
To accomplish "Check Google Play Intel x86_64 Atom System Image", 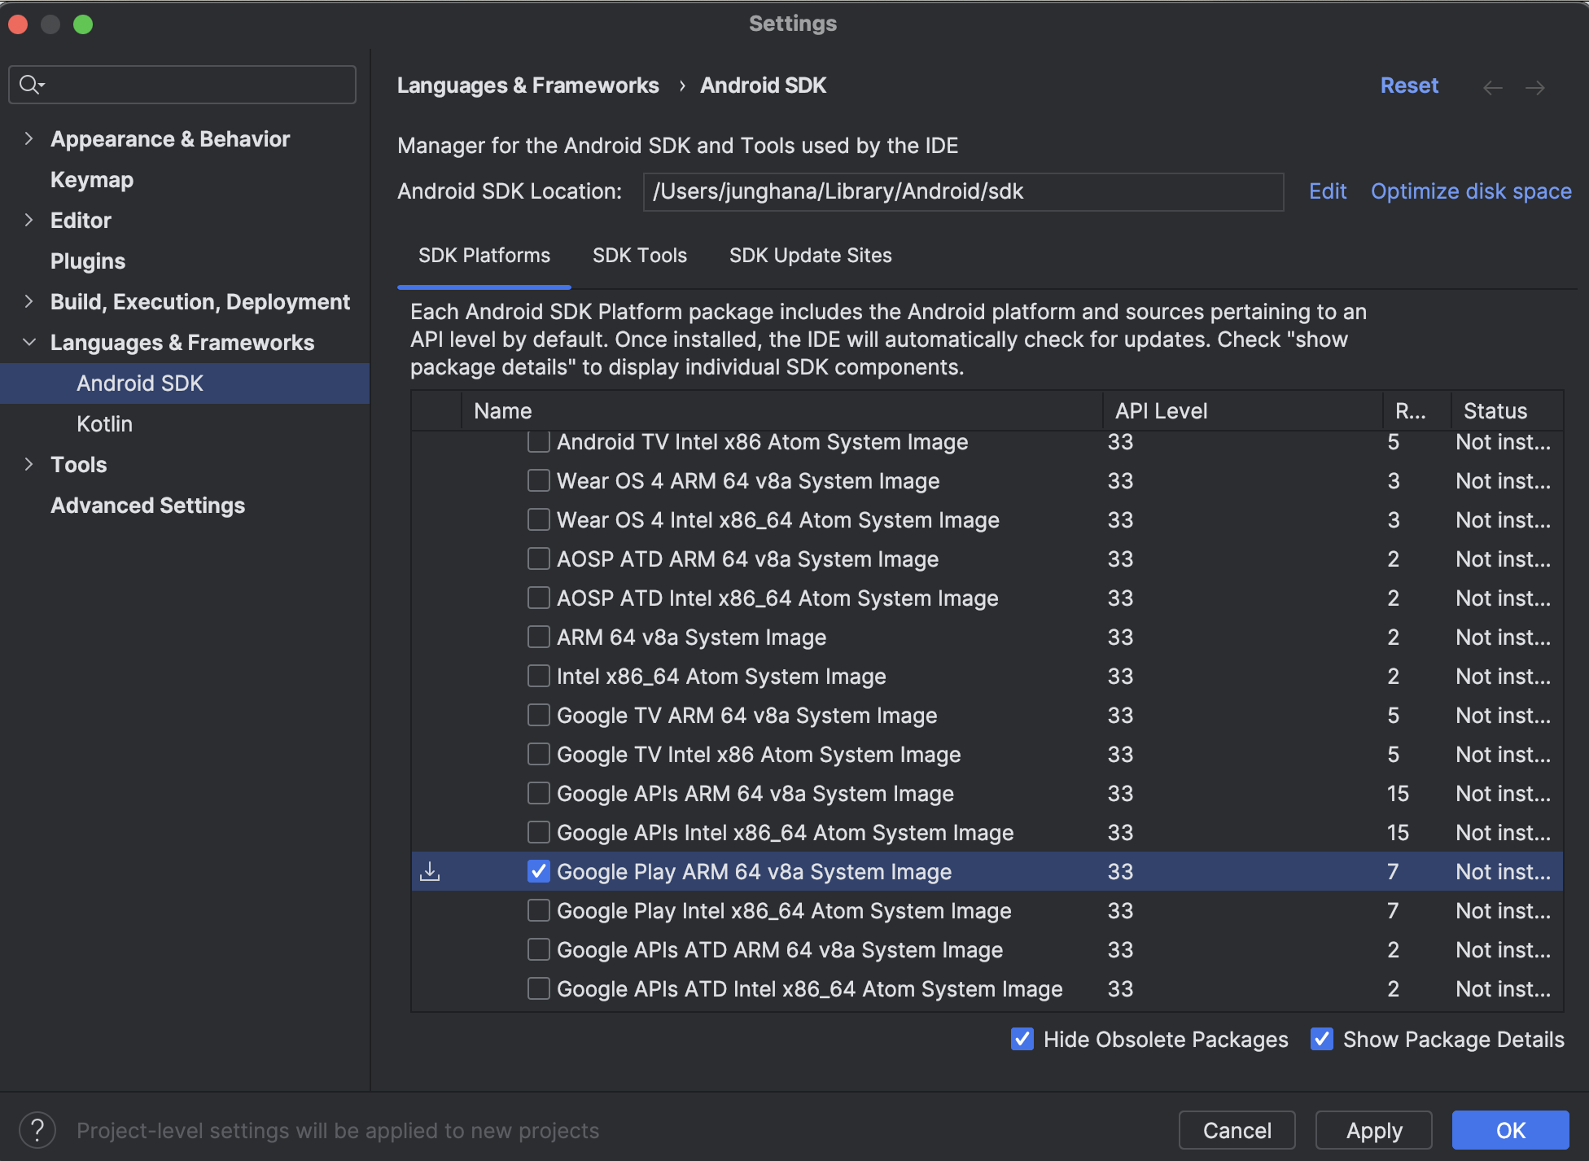I will [x=538, y=911].
